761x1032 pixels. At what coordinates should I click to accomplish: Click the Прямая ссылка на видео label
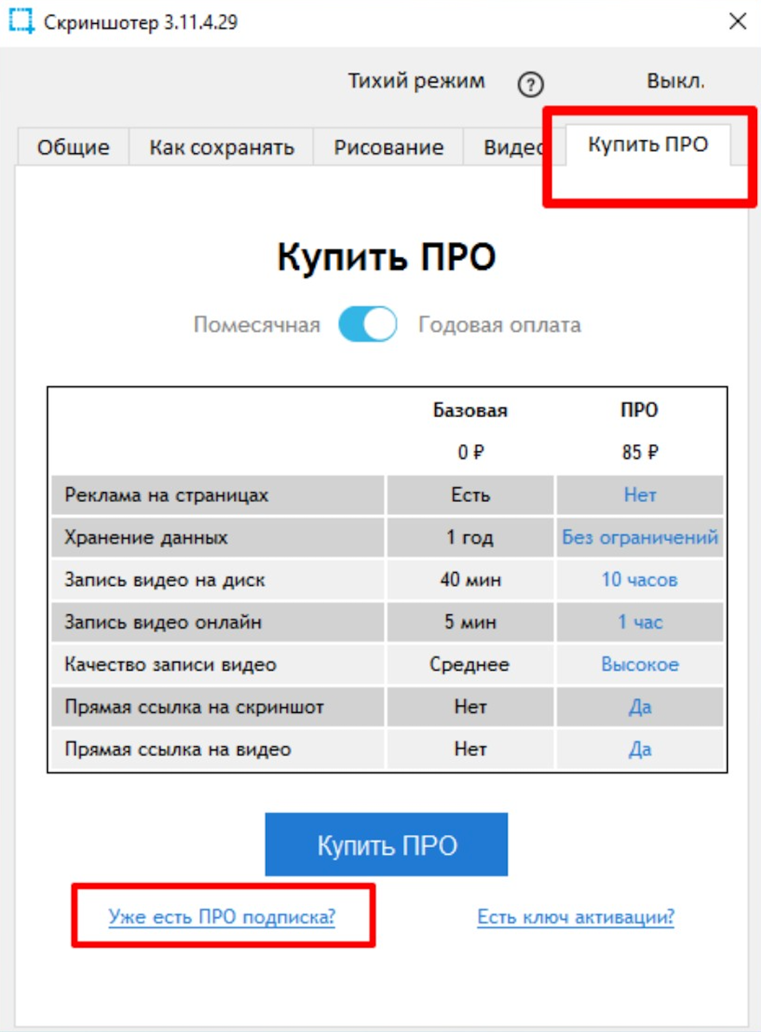[x=178, y=749]
